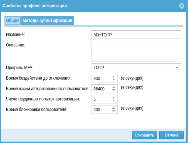Save the profile with Сохранить button
This screenshot has width=188, height=143.
[145, 135]
